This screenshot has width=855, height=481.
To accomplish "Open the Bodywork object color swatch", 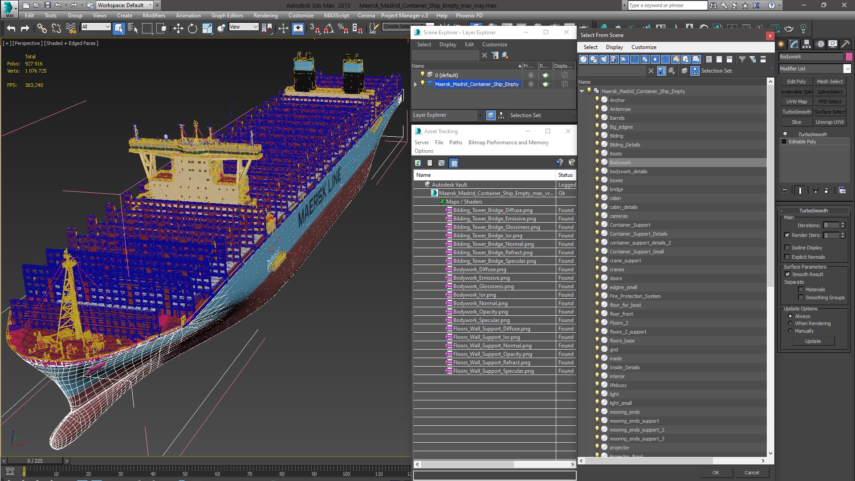I will pos(848,57).
